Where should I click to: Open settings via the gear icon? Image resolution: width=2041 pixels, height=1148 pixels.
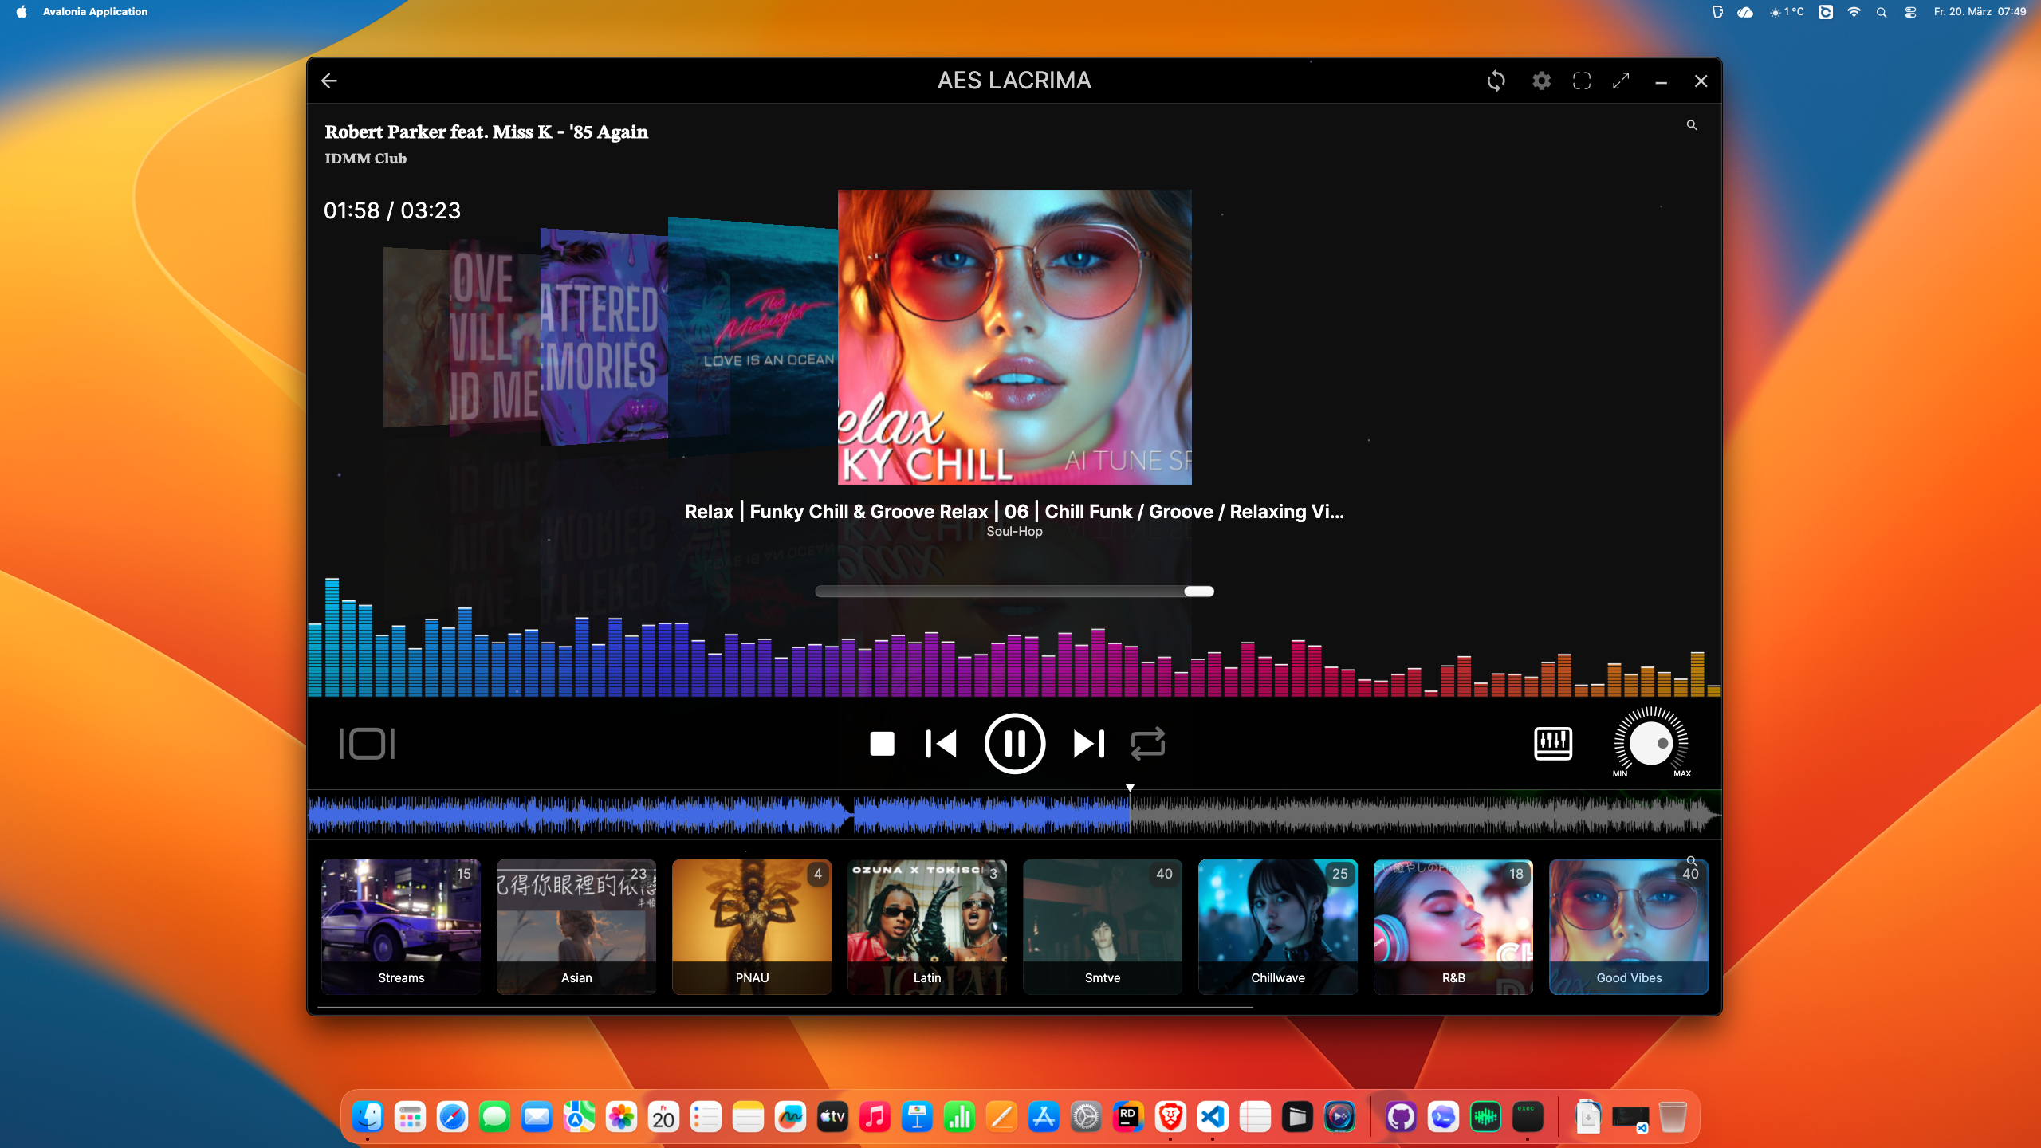[x=1541, y=81]
